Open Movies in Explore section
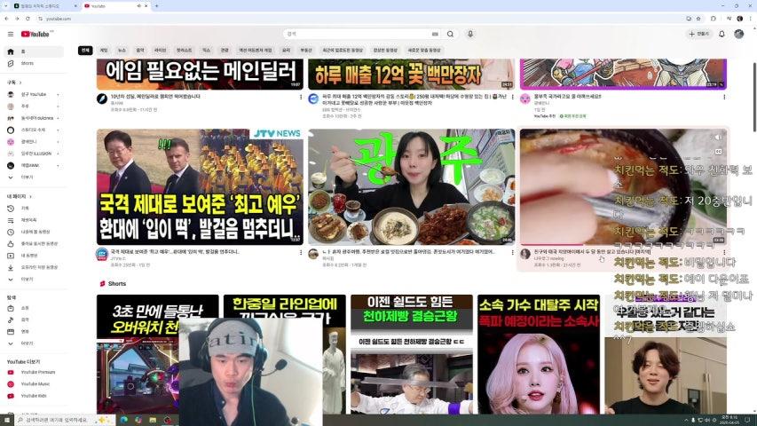The width and height of the screenshot is (757, 426). click(34, 332)
